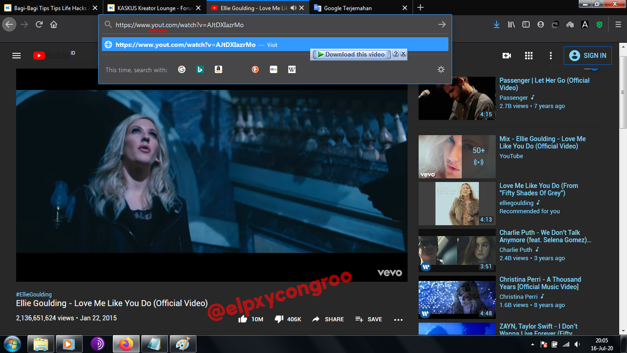627x353 pixels.
Task: Open the Firefox downloads panel
Action: point(497,25)
